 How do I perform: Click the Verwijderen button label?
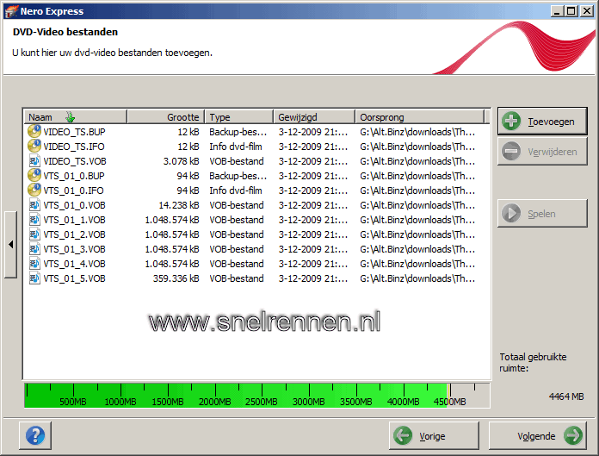pyautogui.click(x=552, y=152)
